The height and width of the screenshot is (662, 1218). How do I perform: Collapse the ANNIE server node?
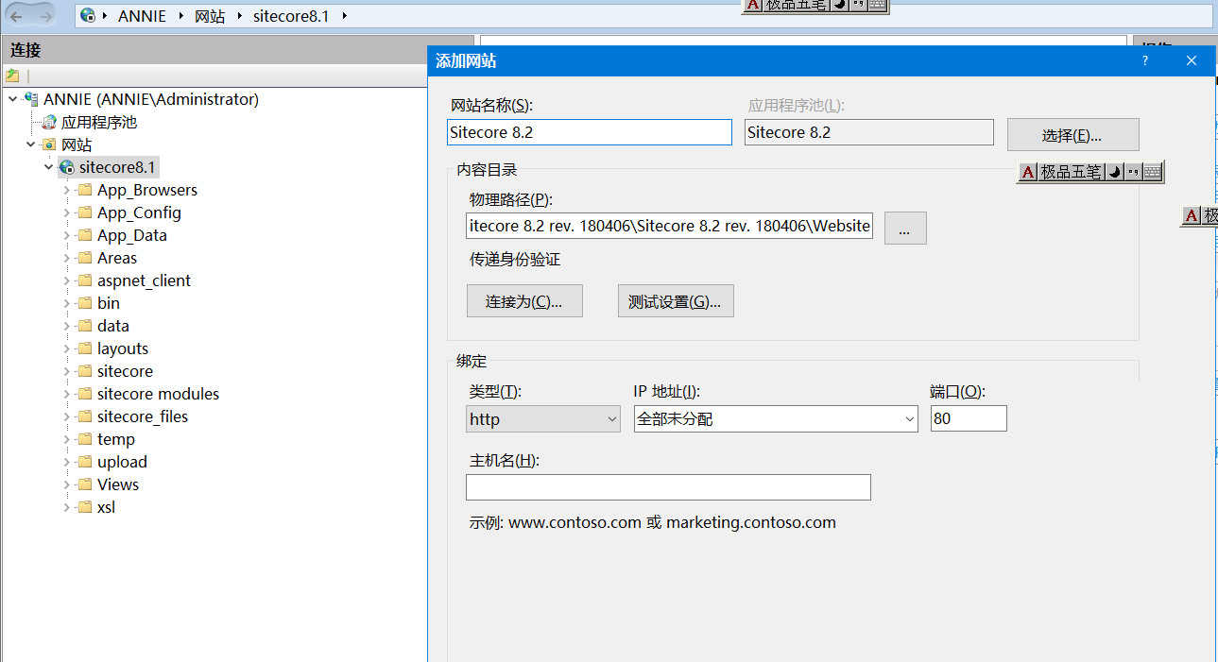(x=12, y=99)
